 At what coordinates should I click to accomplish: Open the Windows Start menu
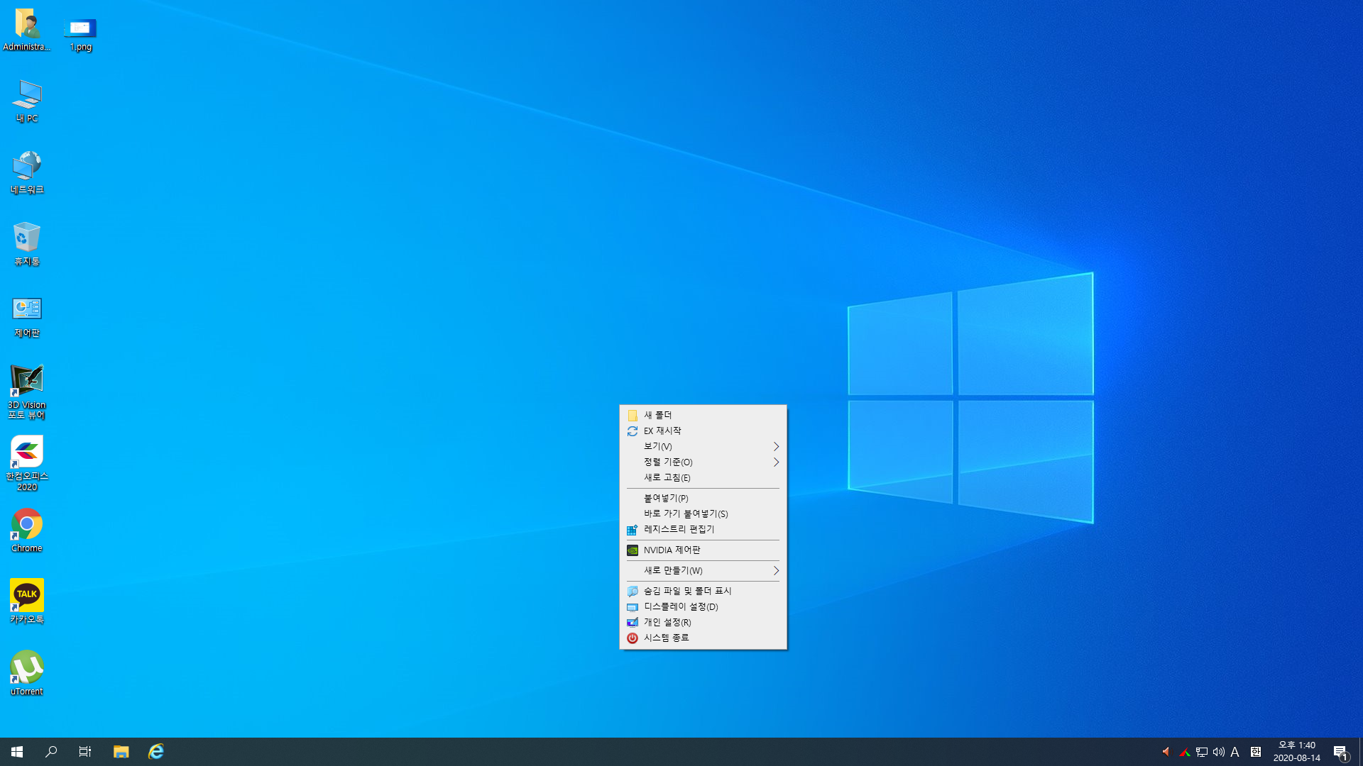pos(17,752)
